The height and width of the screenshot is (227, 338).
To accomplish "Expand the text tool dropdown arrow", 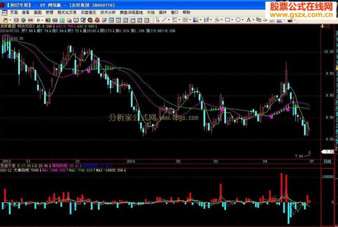I will tap(253, 20).
